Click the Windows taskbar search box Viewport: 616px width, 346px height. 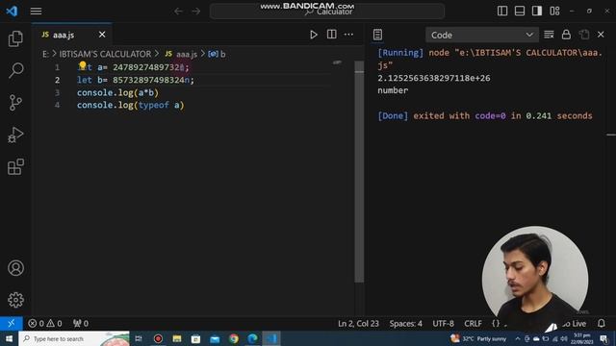coord(74,338)
